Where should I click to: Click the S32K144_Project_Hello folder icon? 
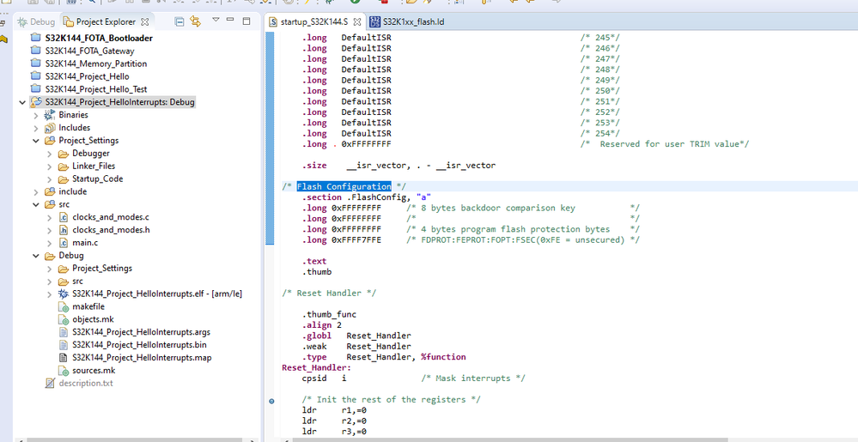[35, 76]
